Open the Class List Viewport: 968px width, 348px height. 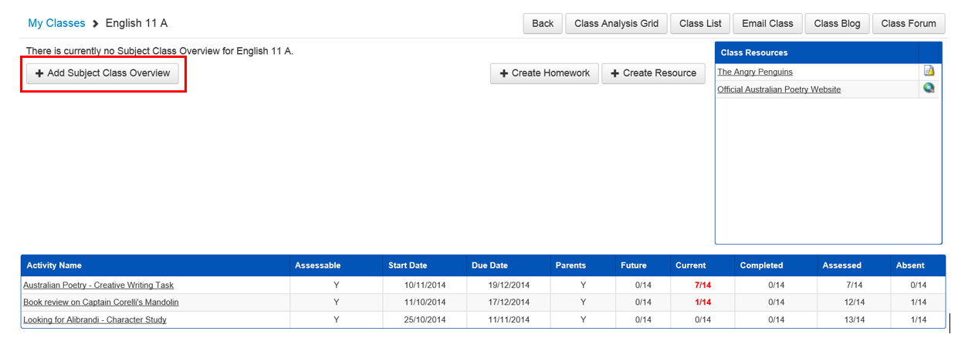pyautogui.click(x=700, y=23)
